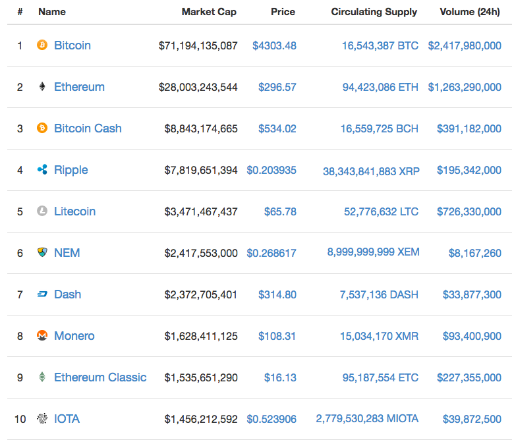
Task: Open Ethereum price link $296.57
Action: [x=277, y=87]
